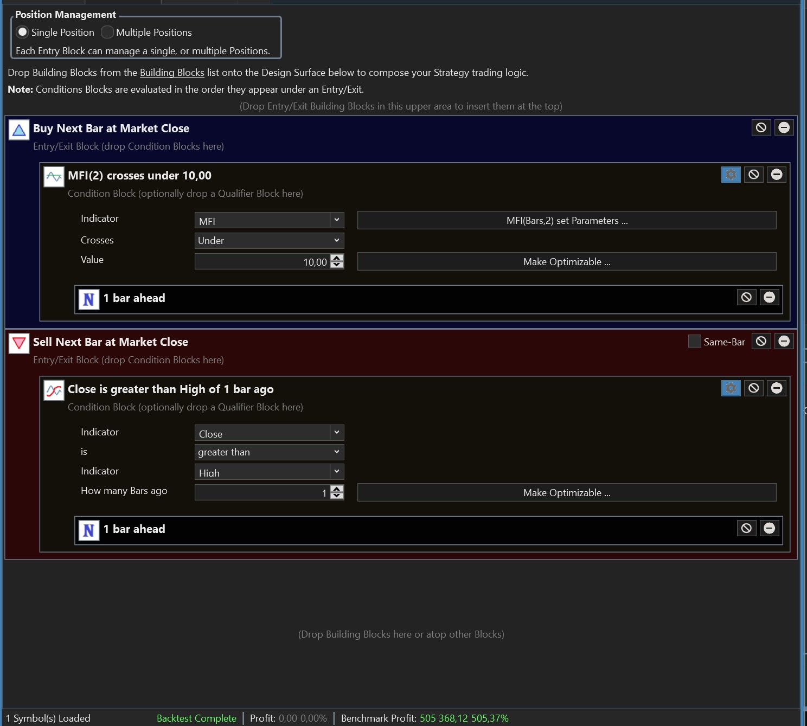Viewport: 807px width, 726px height.
Task: Disable the Buy Next Bar entry block
Action: tap(761, 127)
